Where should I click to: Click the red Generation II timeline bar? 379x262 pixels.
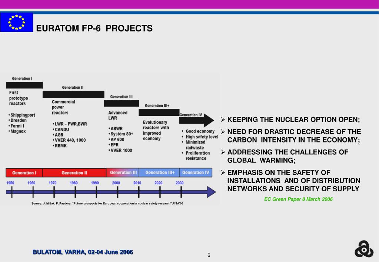[74, 173]
